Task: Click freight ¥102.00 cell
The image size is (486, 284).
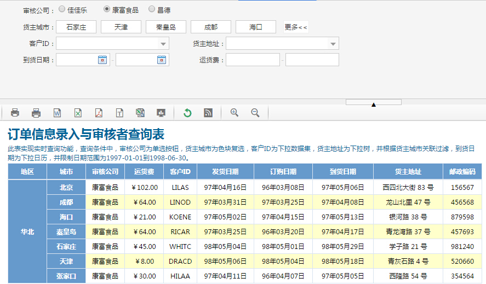Action: tap(144, 187)
